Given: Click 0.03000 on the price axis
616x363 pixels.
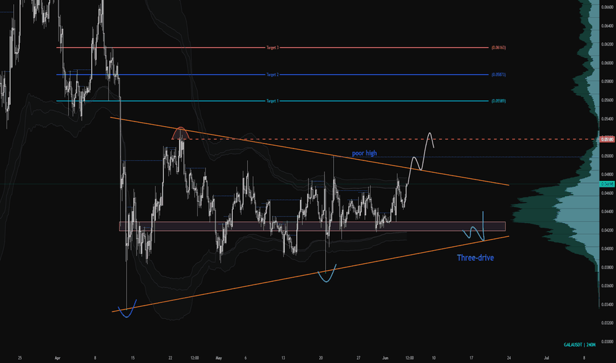Looking at the screenshot, I should tap(607, 342).
